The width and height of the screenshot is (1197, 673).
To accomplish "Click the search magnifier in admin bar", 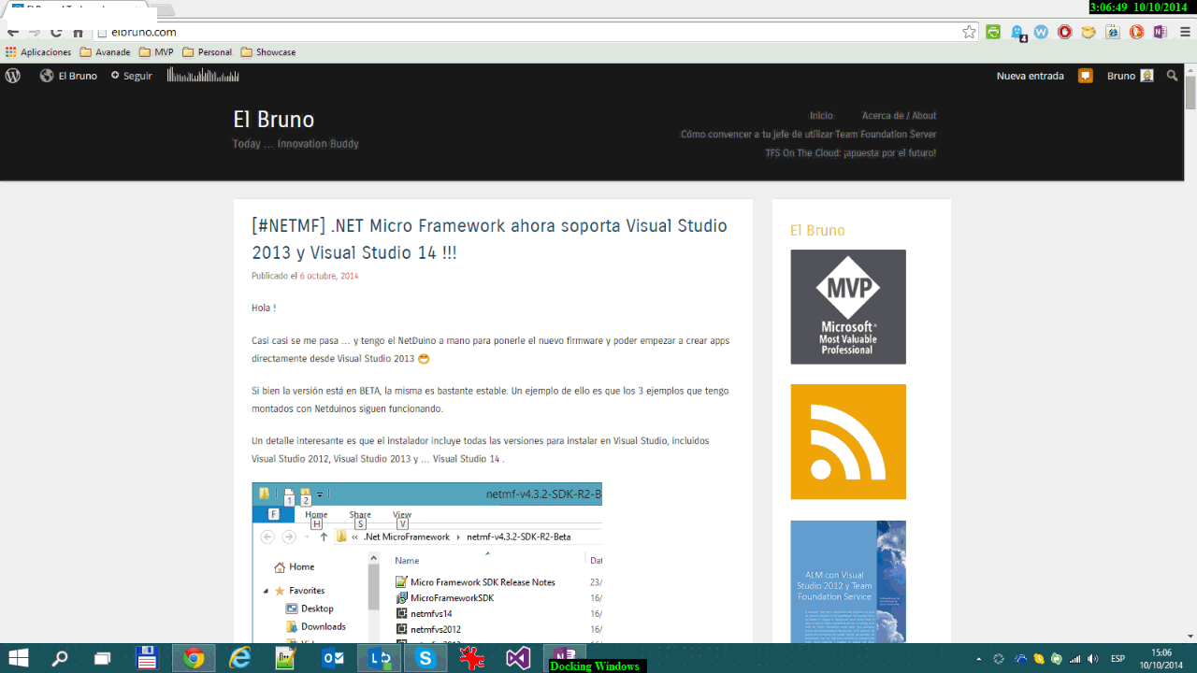I will click(x=1173, y=76).
